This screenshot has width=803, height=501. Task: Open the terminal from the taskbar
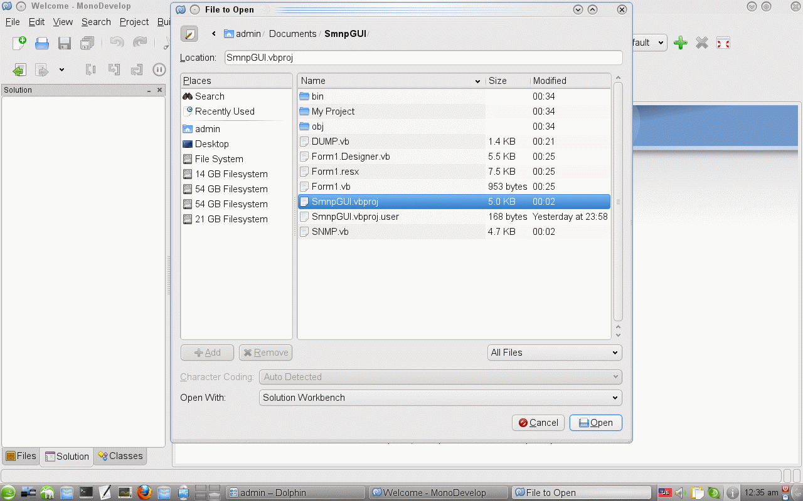point(86,492)
